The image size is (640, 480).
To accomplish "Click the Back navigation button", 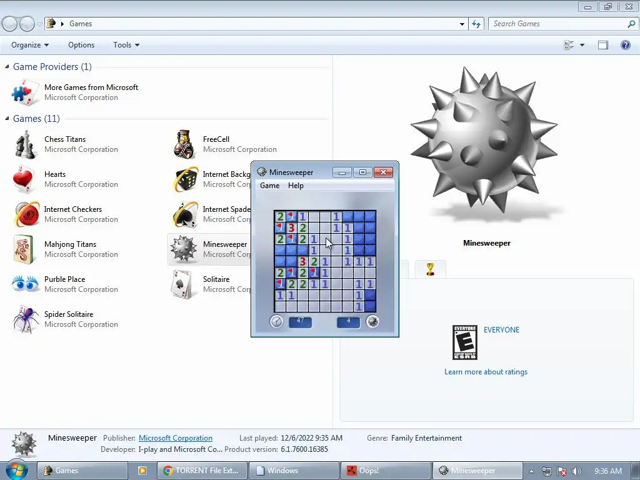I will 10,24.
